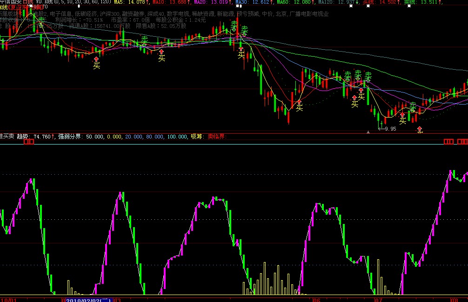Click the red box markers at right of indicator panel
The height and width of the screenshot is (302, 468).
click(x=455, y=141)
